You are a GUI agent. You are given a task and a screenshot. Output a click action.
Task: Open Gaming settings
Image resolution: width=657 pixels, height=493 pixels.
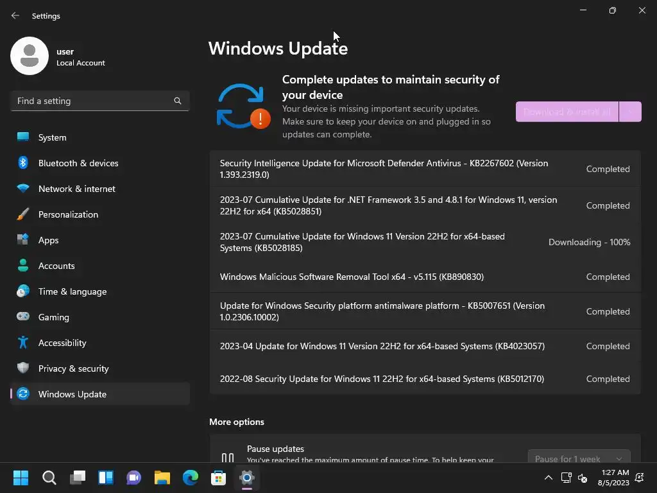click(99, 317)
